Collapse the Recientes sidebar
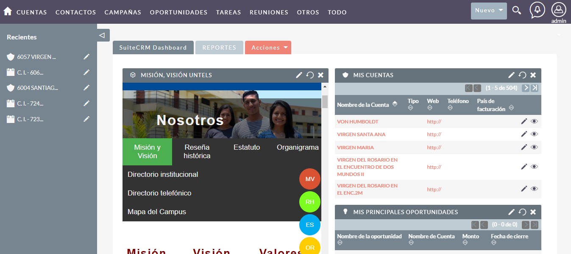 [102, 35]
